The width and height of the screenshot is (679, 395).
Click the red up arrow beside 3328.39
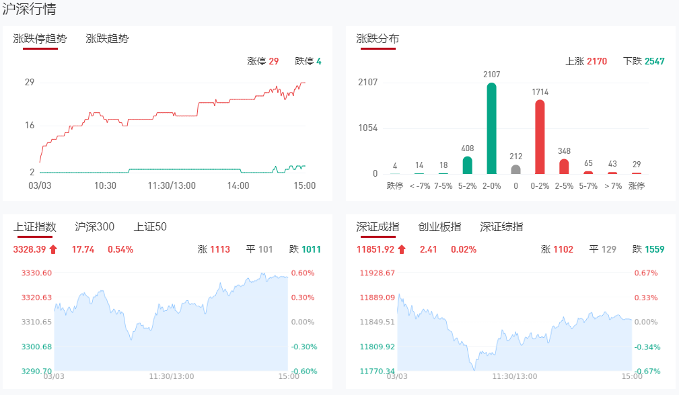pyautogui.click(x=54, y=249)
